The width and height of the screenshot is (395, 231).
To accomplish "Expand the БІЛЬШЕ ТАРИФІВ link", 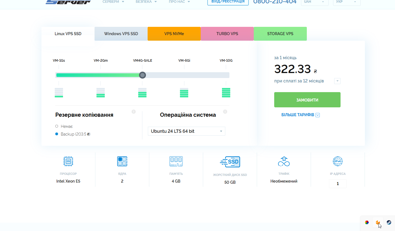I will click(x=300, y=115).
